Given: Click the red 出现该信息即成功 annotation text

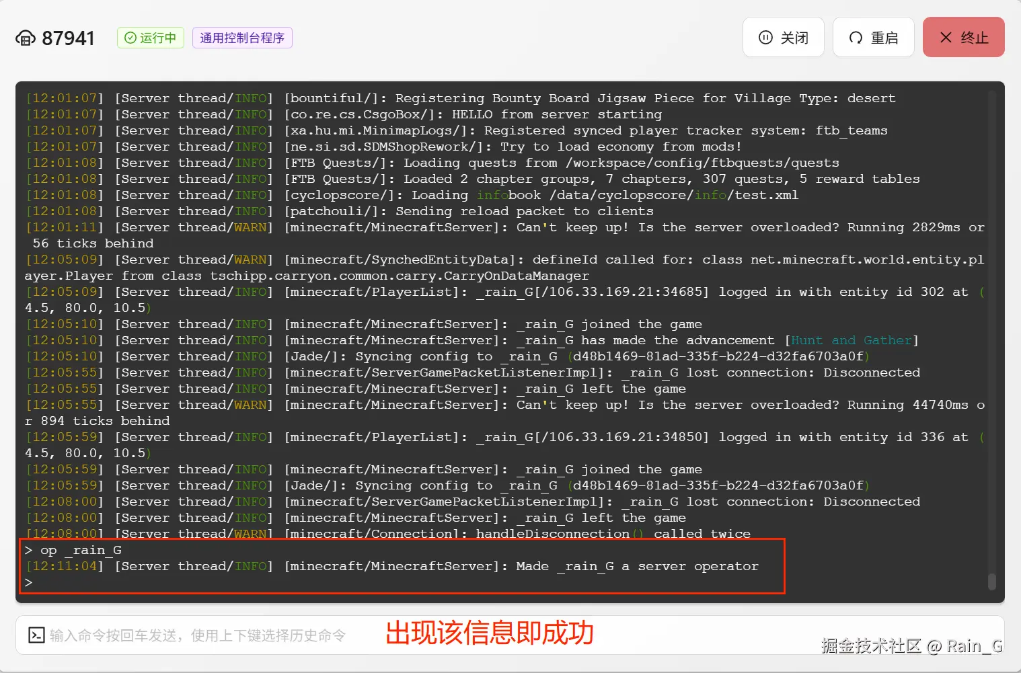Looking at the screenshot, I should (x=490, y=633).
